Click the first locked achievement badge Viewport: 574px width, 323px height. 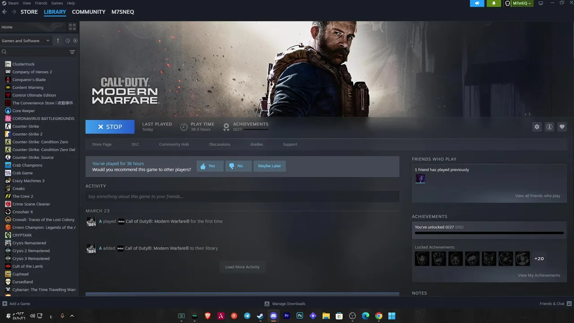point(422,258)
